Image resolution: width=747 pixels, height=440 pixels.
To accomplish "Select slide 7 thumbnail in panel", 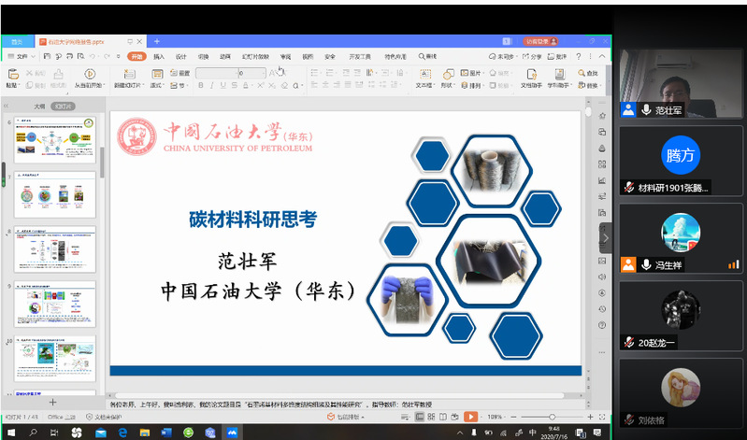I will tap(55, 194).
